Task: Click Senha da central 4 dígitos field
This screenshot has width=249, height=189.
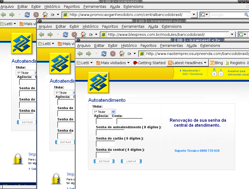Action: point(103,155)
